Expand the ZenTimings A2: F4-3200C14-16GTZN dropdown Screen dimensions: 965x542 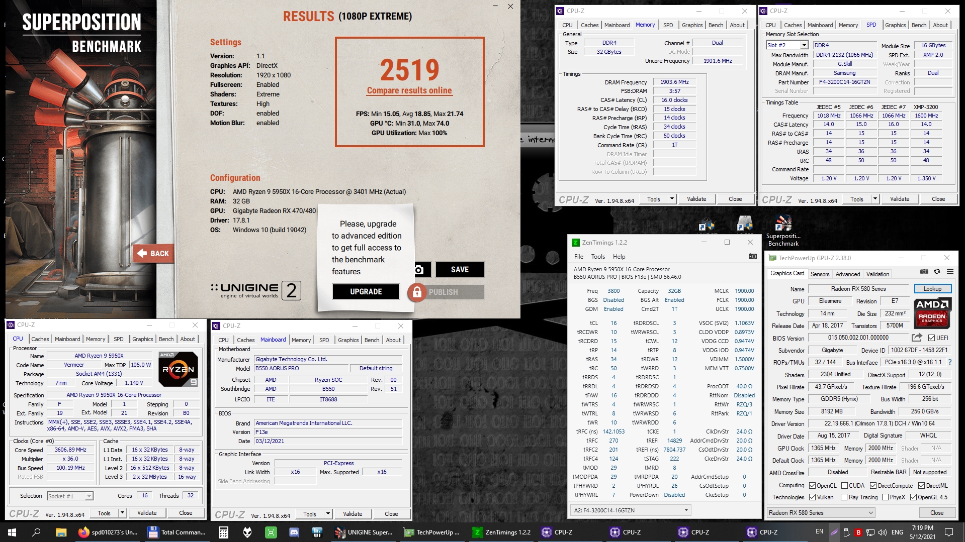coord(631,510)
